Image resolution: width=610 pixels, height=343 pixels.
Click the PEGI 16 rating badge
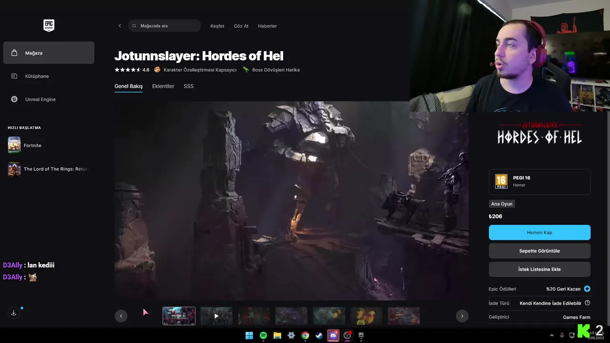coord(501,181)
